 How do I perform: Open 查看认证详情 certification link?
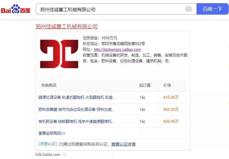click(x=123, y=144)
